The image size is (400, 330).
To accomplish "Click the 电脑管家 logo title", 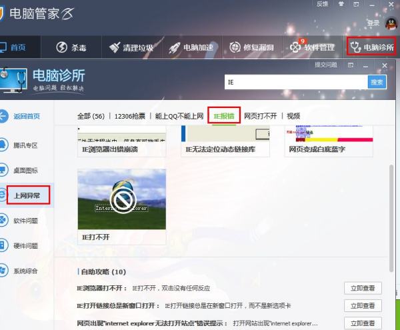I will pos(41,13).
